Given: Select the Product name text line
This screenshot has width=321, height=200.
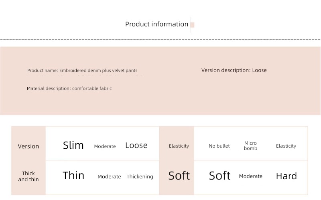Looking at the screenshot, I should pyautogui.click(x=82, y=70).
